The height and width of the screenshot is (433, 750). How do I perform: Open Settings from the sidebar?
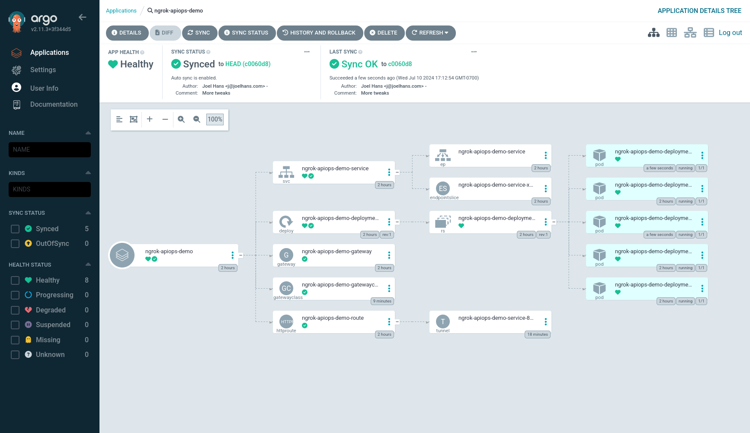click(43, 70)
